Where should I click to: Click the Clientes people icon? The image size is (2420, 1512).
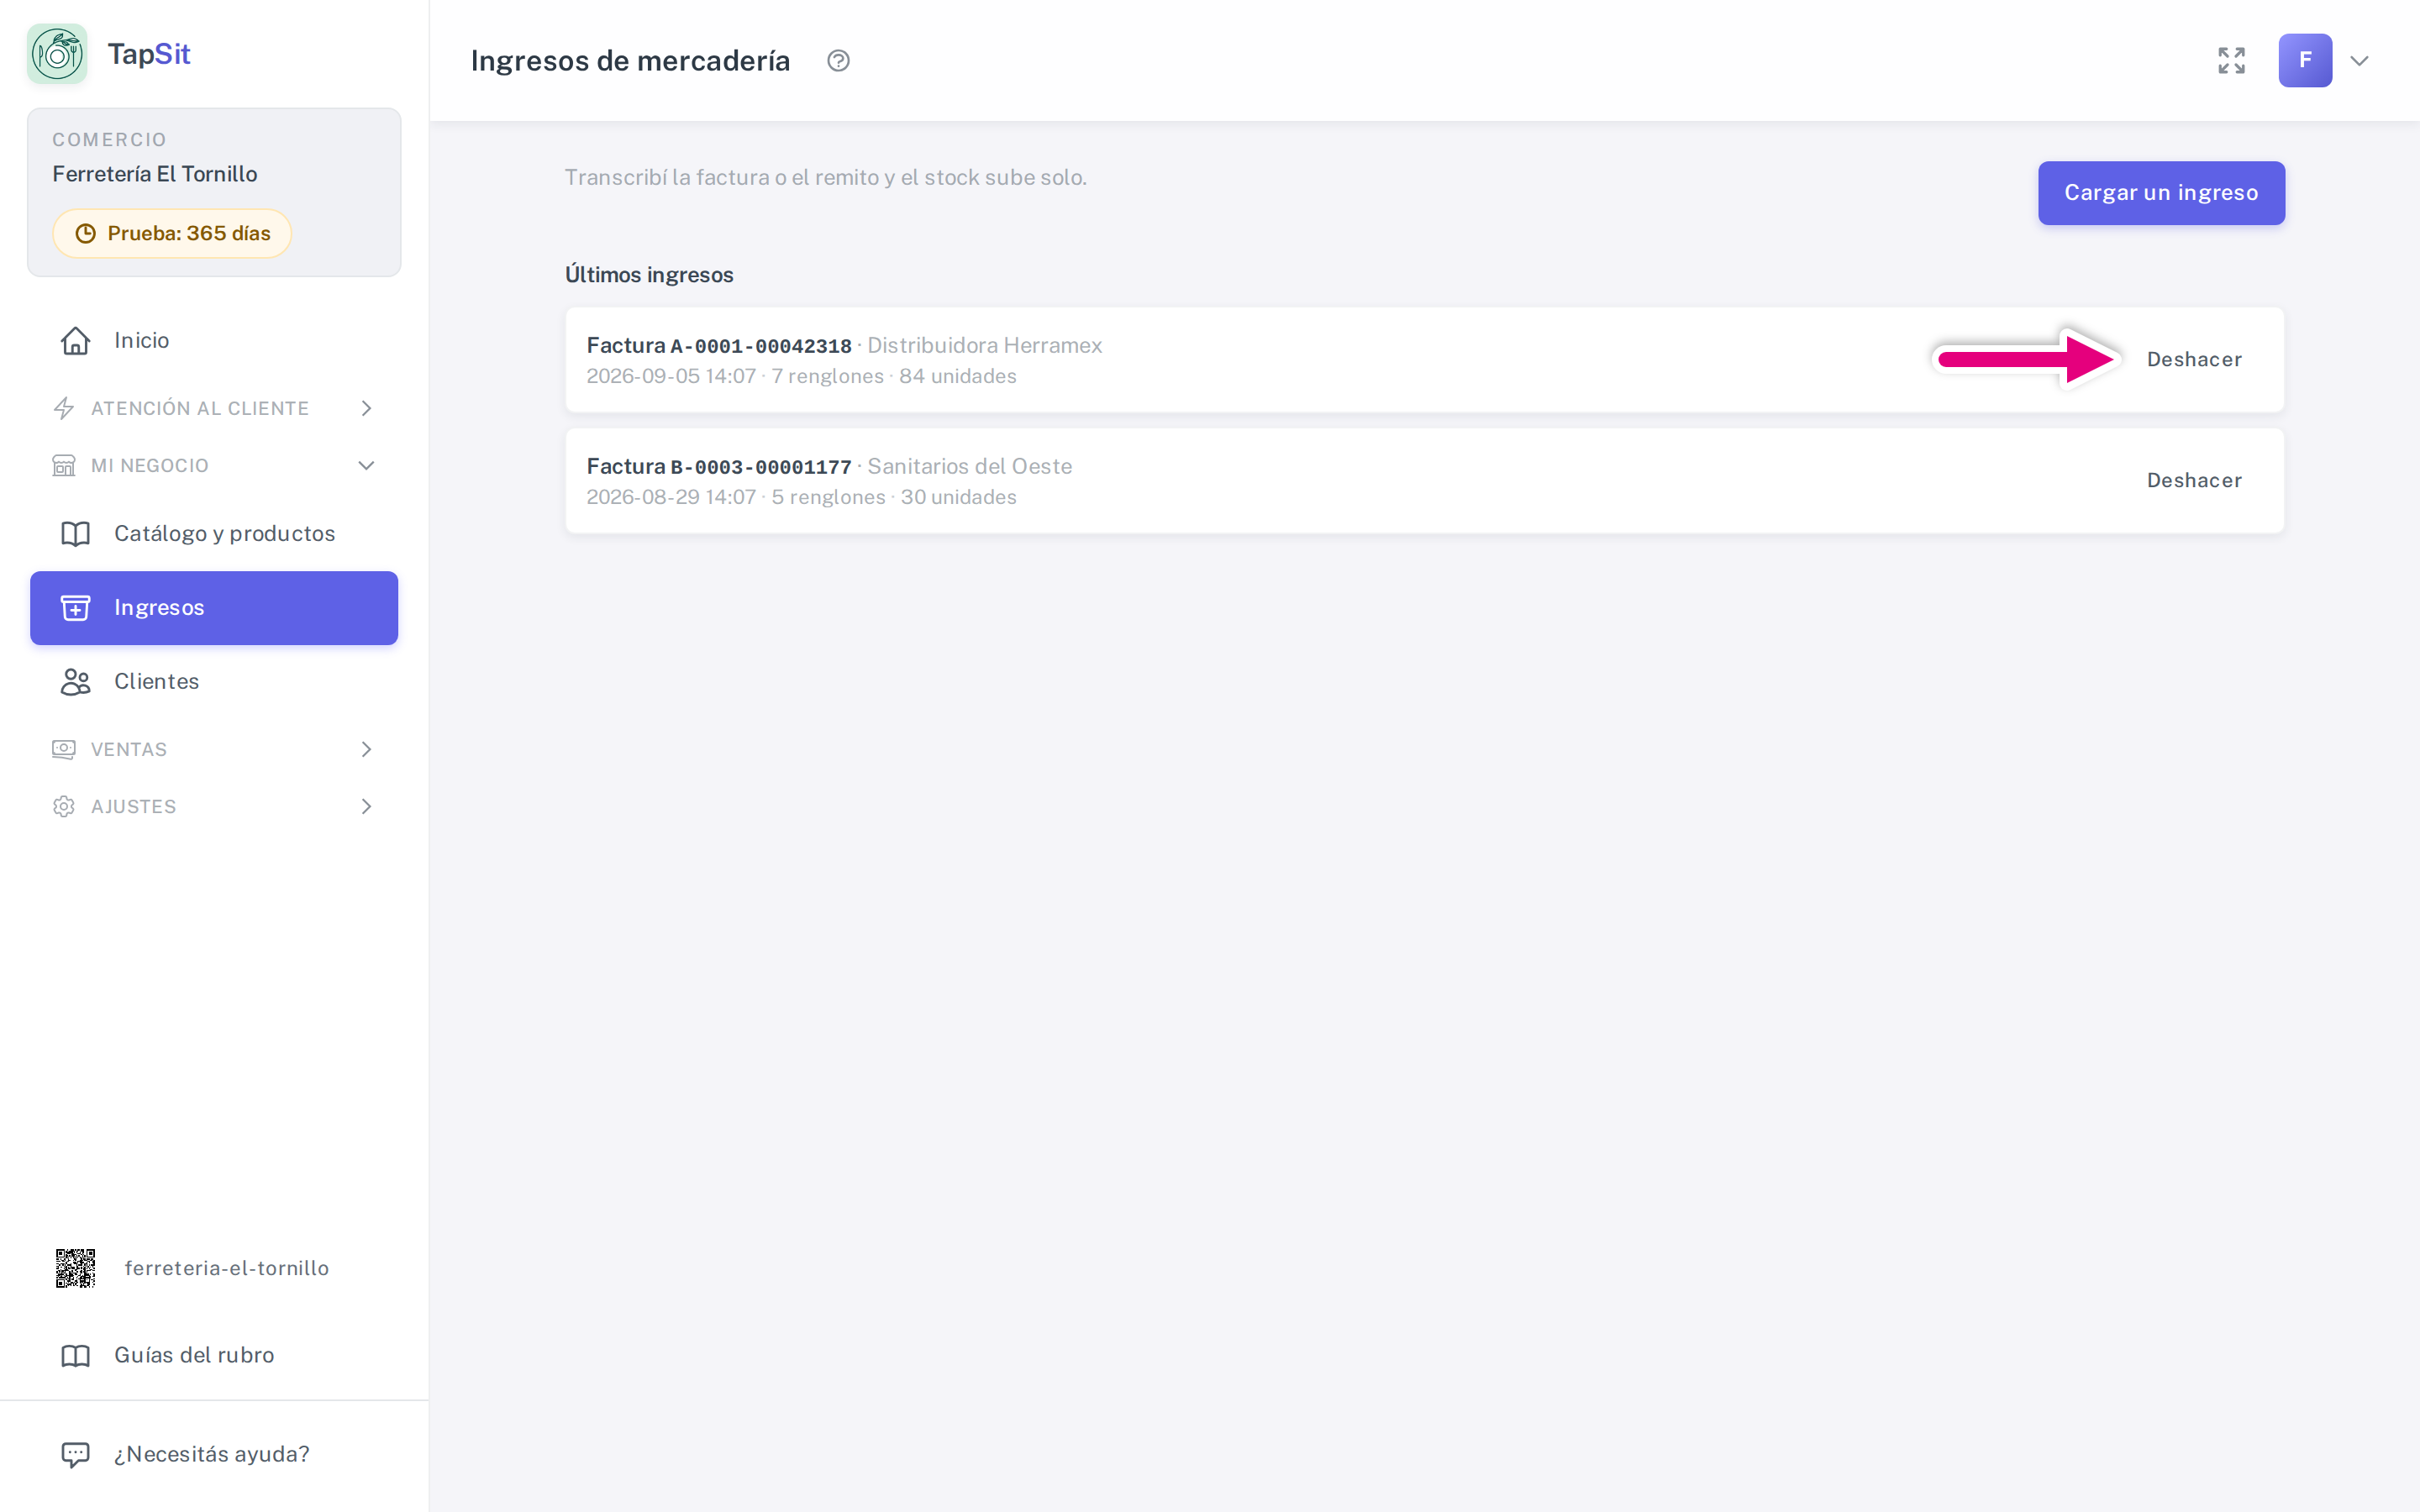coord(76,682)
